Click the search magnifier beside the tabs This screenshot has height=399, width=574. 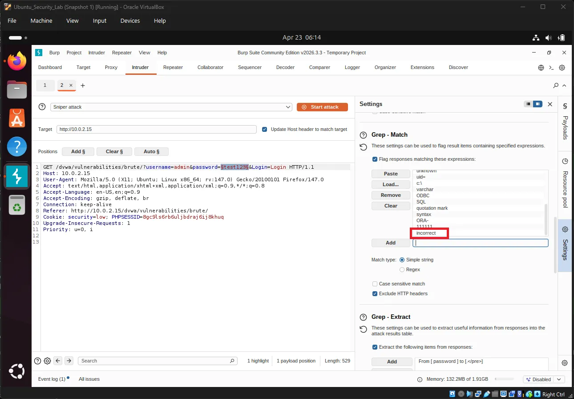coord(555,85)
